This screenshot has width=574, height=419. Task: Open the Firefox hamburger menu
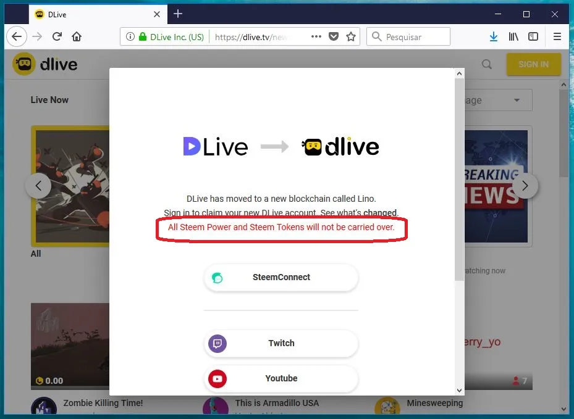[556, 36]
